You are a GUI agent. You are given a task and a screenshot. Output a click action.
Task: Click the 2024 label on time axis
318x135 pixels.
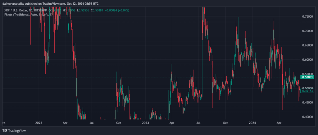click(252, 123)
